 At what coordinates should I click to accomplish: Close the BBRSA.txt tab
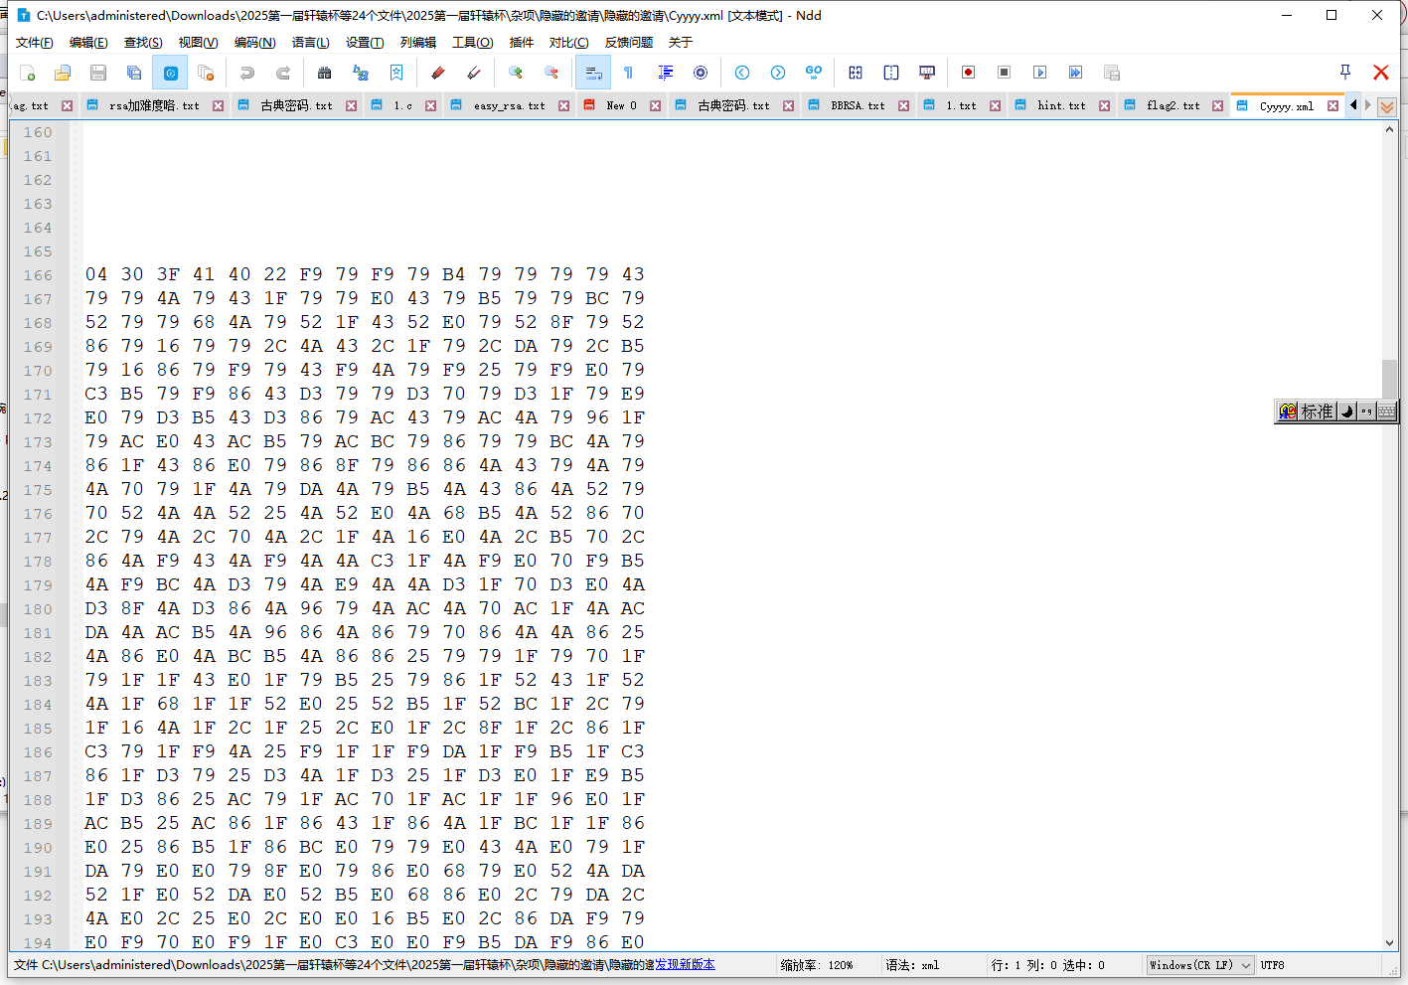tap(903, 105)
